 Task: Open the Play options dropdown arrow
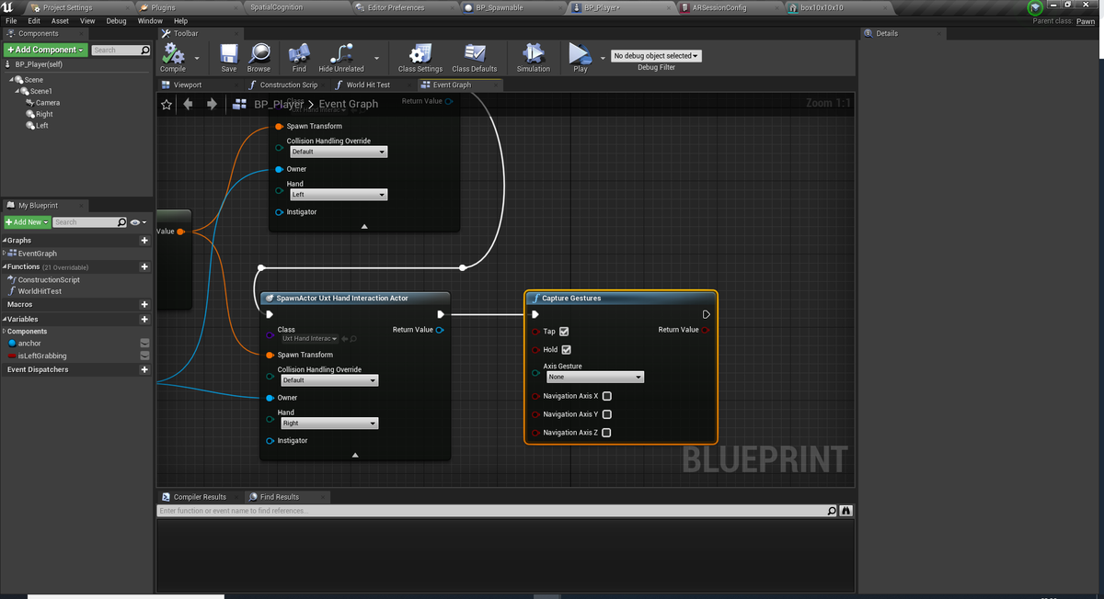[x=603, y=56]
